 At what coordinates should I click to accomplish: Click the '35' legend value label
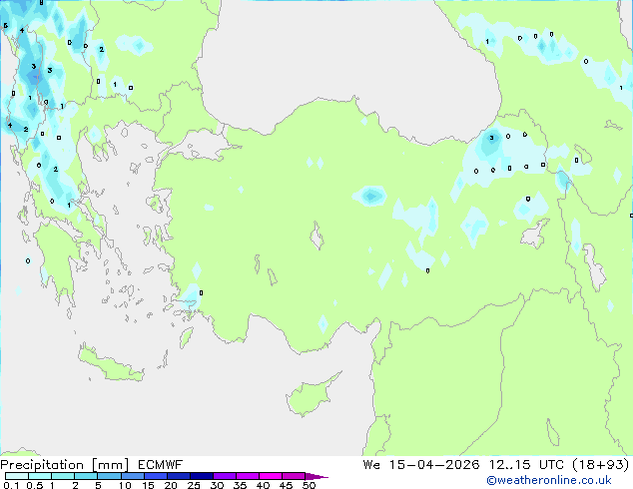[x=240, y=485]
